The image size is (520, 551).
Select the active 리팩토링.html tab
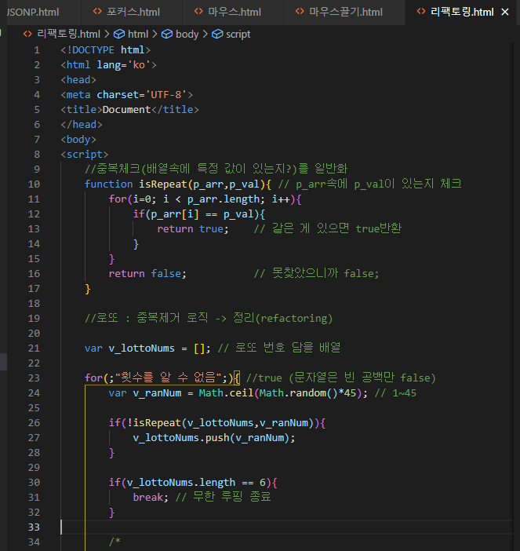(x=462, y=13)
